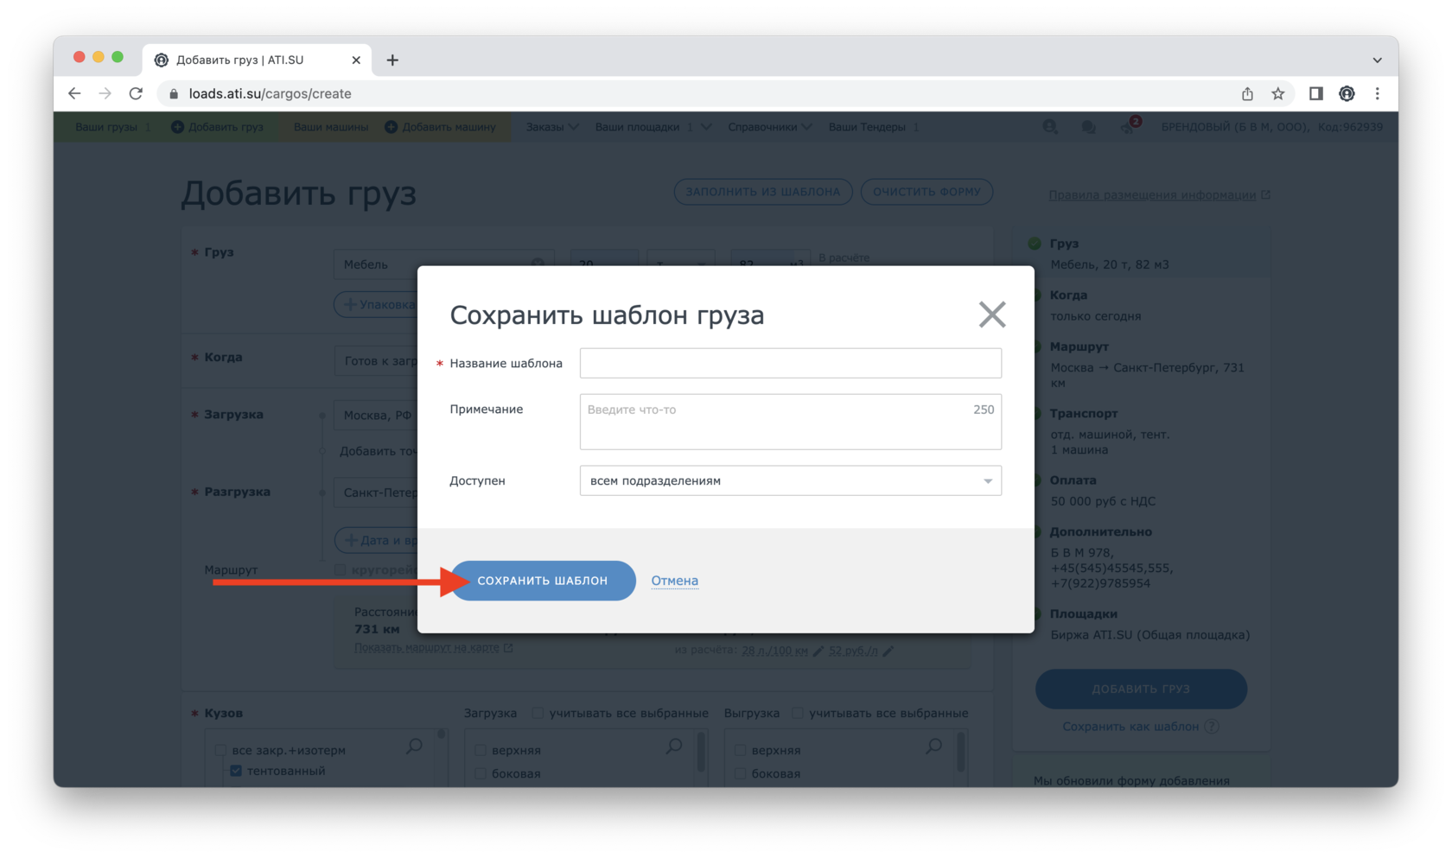Toggle все закр.+изотерм checkbox

220,750
